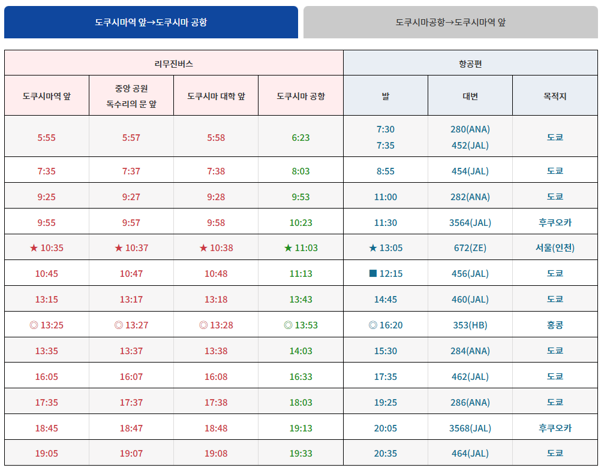Click the 항공편 header cell

pyautogui.click(x=471, y=62)
